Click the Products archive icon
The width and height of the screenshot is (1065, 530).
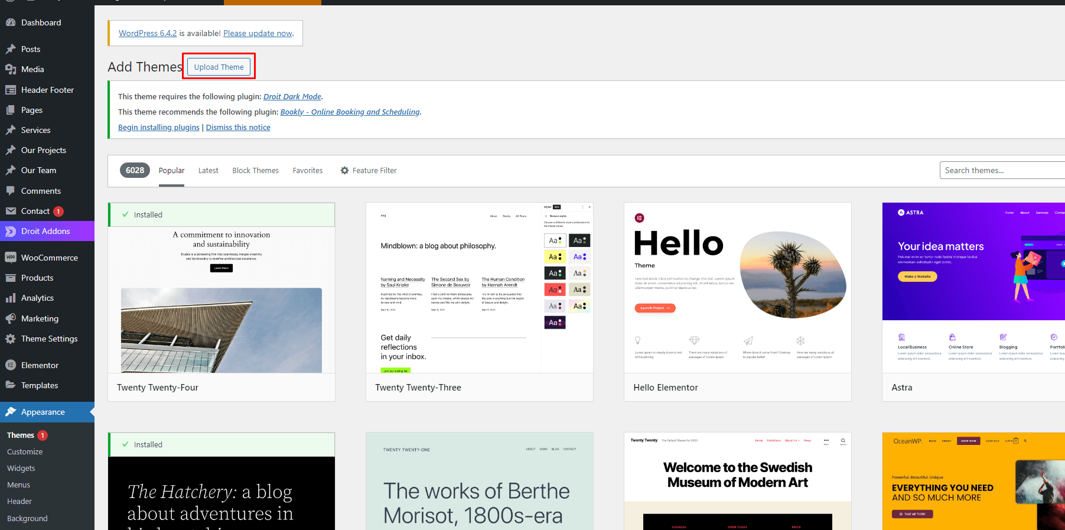(11, 278)
